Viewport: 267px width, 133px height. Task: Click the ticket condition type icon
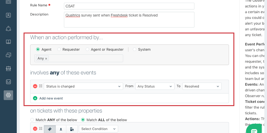coord(50,129)
